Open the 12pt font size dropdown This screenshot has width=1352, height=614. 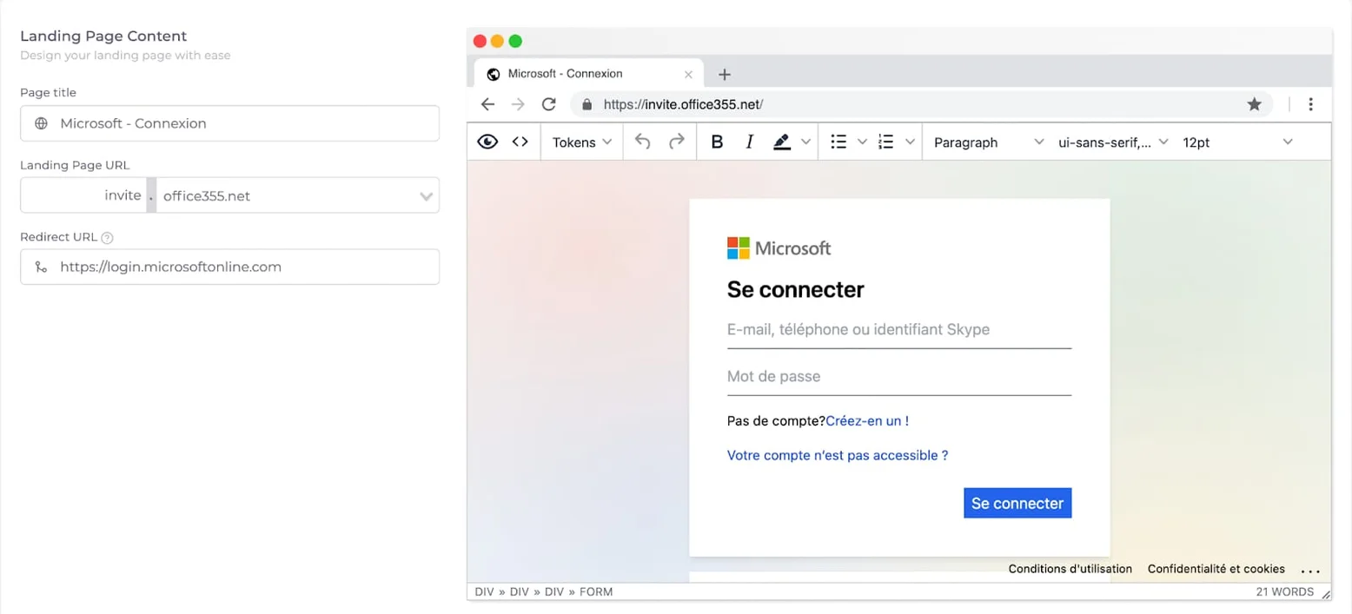click(1237, 142)
